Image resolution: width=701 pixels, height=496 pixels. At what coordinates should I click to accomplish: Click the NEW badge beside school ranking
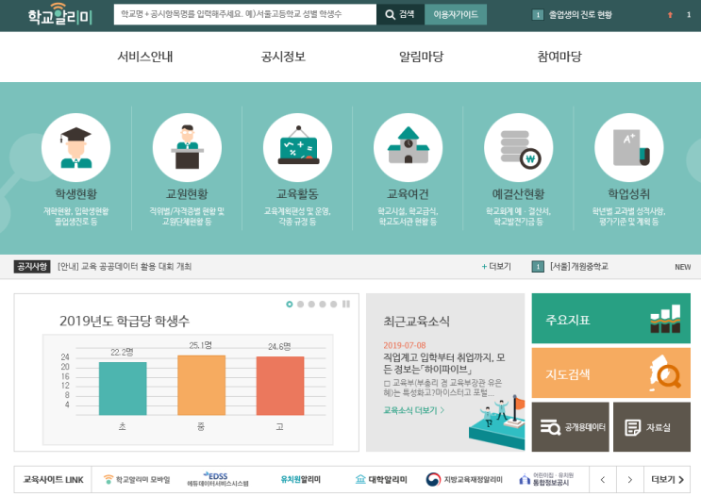[682, 267]
